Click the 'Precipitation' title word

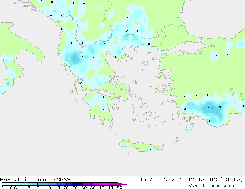click(16, 180)
